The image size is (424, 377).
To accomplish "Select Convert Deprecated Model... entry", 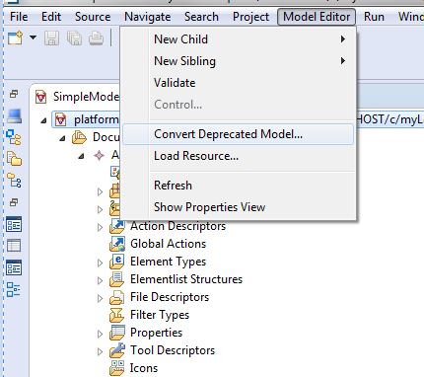I will coord(239,134).
